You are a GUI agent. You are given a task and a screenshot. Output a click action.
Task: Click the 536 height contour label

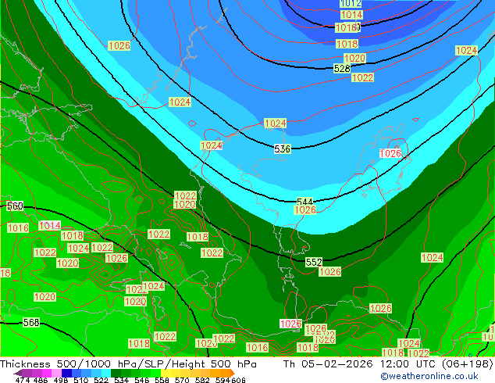(x=282, y=149)
